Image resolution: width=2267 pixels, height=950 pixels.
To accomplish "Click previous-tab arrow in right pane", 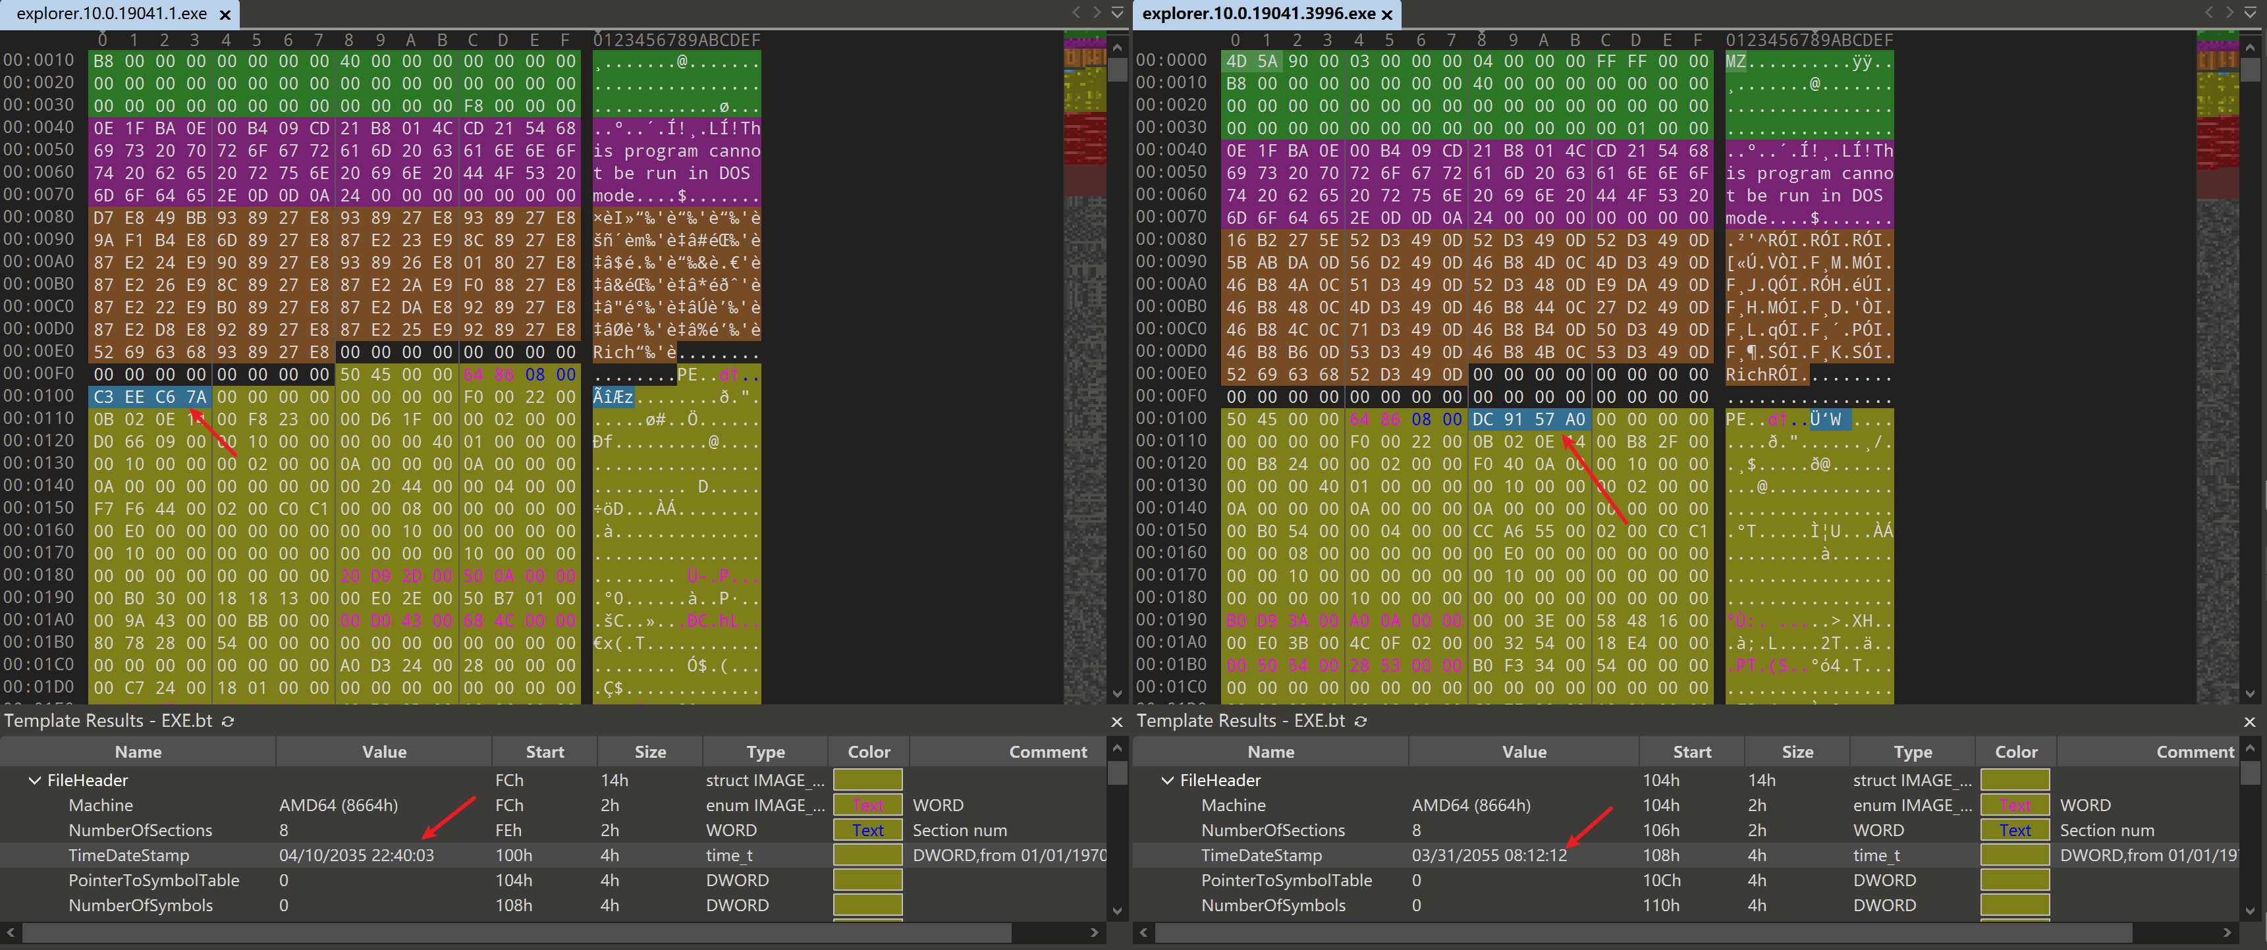I will tap(2209, 13).
